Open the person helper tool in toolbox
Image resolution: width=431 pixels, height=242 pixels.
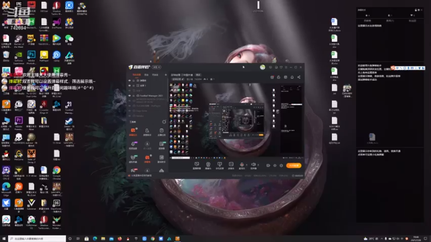coord(147,131)
